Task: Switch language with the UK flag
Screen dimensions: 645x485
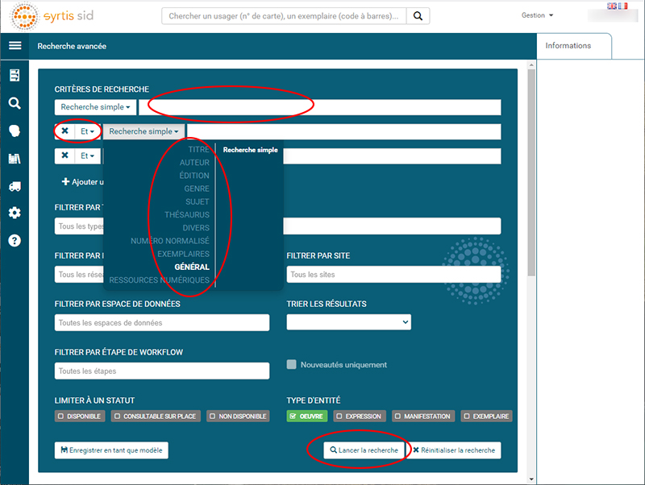Action: pos(612,6)
